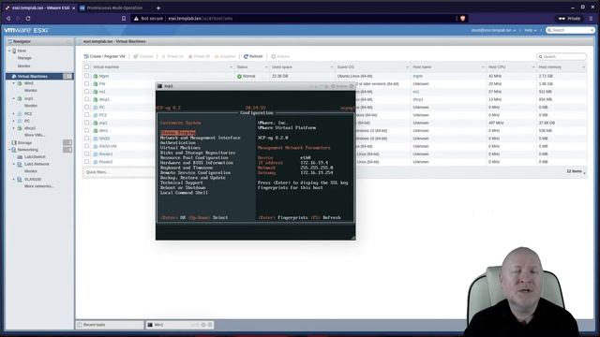Open the Virtual machine column dropdown
600x337 pixels.
[231, 66]
